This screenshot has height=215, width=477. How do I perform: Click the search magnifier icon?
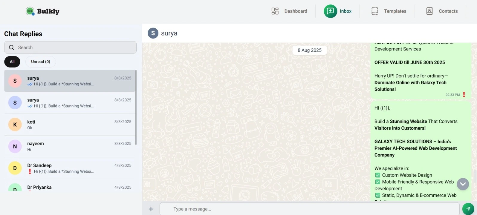(11, 47)
